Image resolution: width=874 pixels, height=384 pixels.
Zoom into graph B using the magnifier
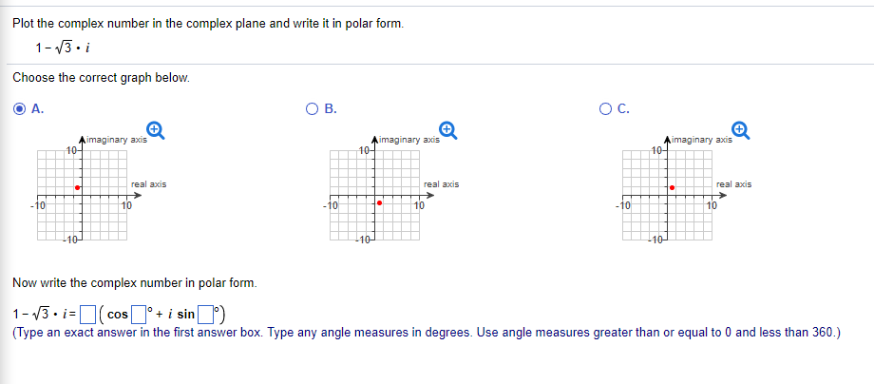pyautogui.click(x=448, y=130)
